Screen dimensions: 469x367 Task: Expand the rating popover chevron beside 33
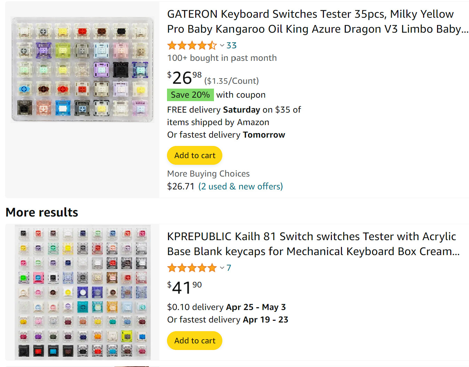(x=222, y=46)
